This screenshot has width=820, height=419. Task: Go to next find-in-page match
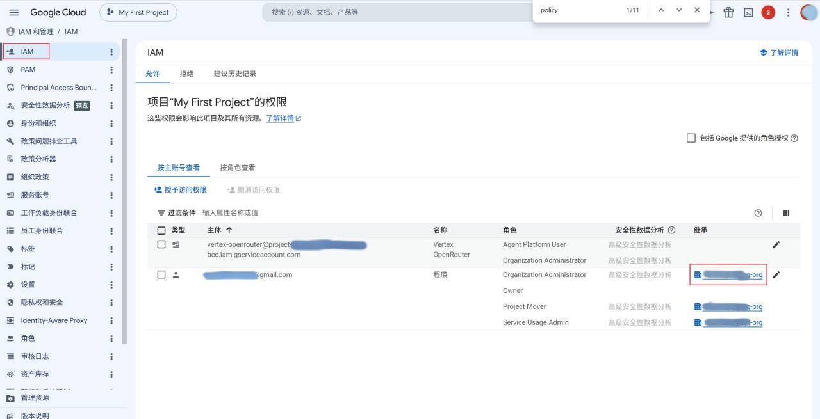point(679,10)
